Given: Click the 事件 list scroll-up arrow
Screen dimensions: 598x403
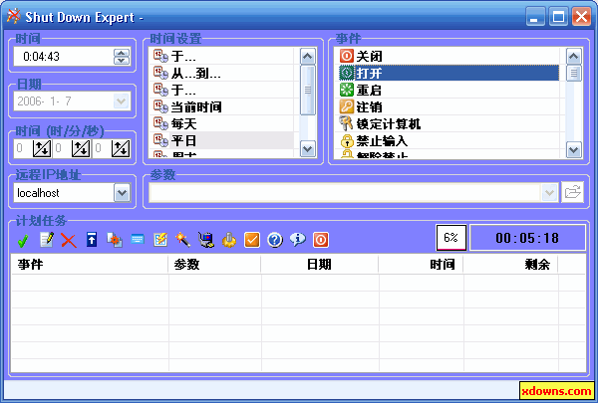Looking at the screenshot, I should coord(574,57).
